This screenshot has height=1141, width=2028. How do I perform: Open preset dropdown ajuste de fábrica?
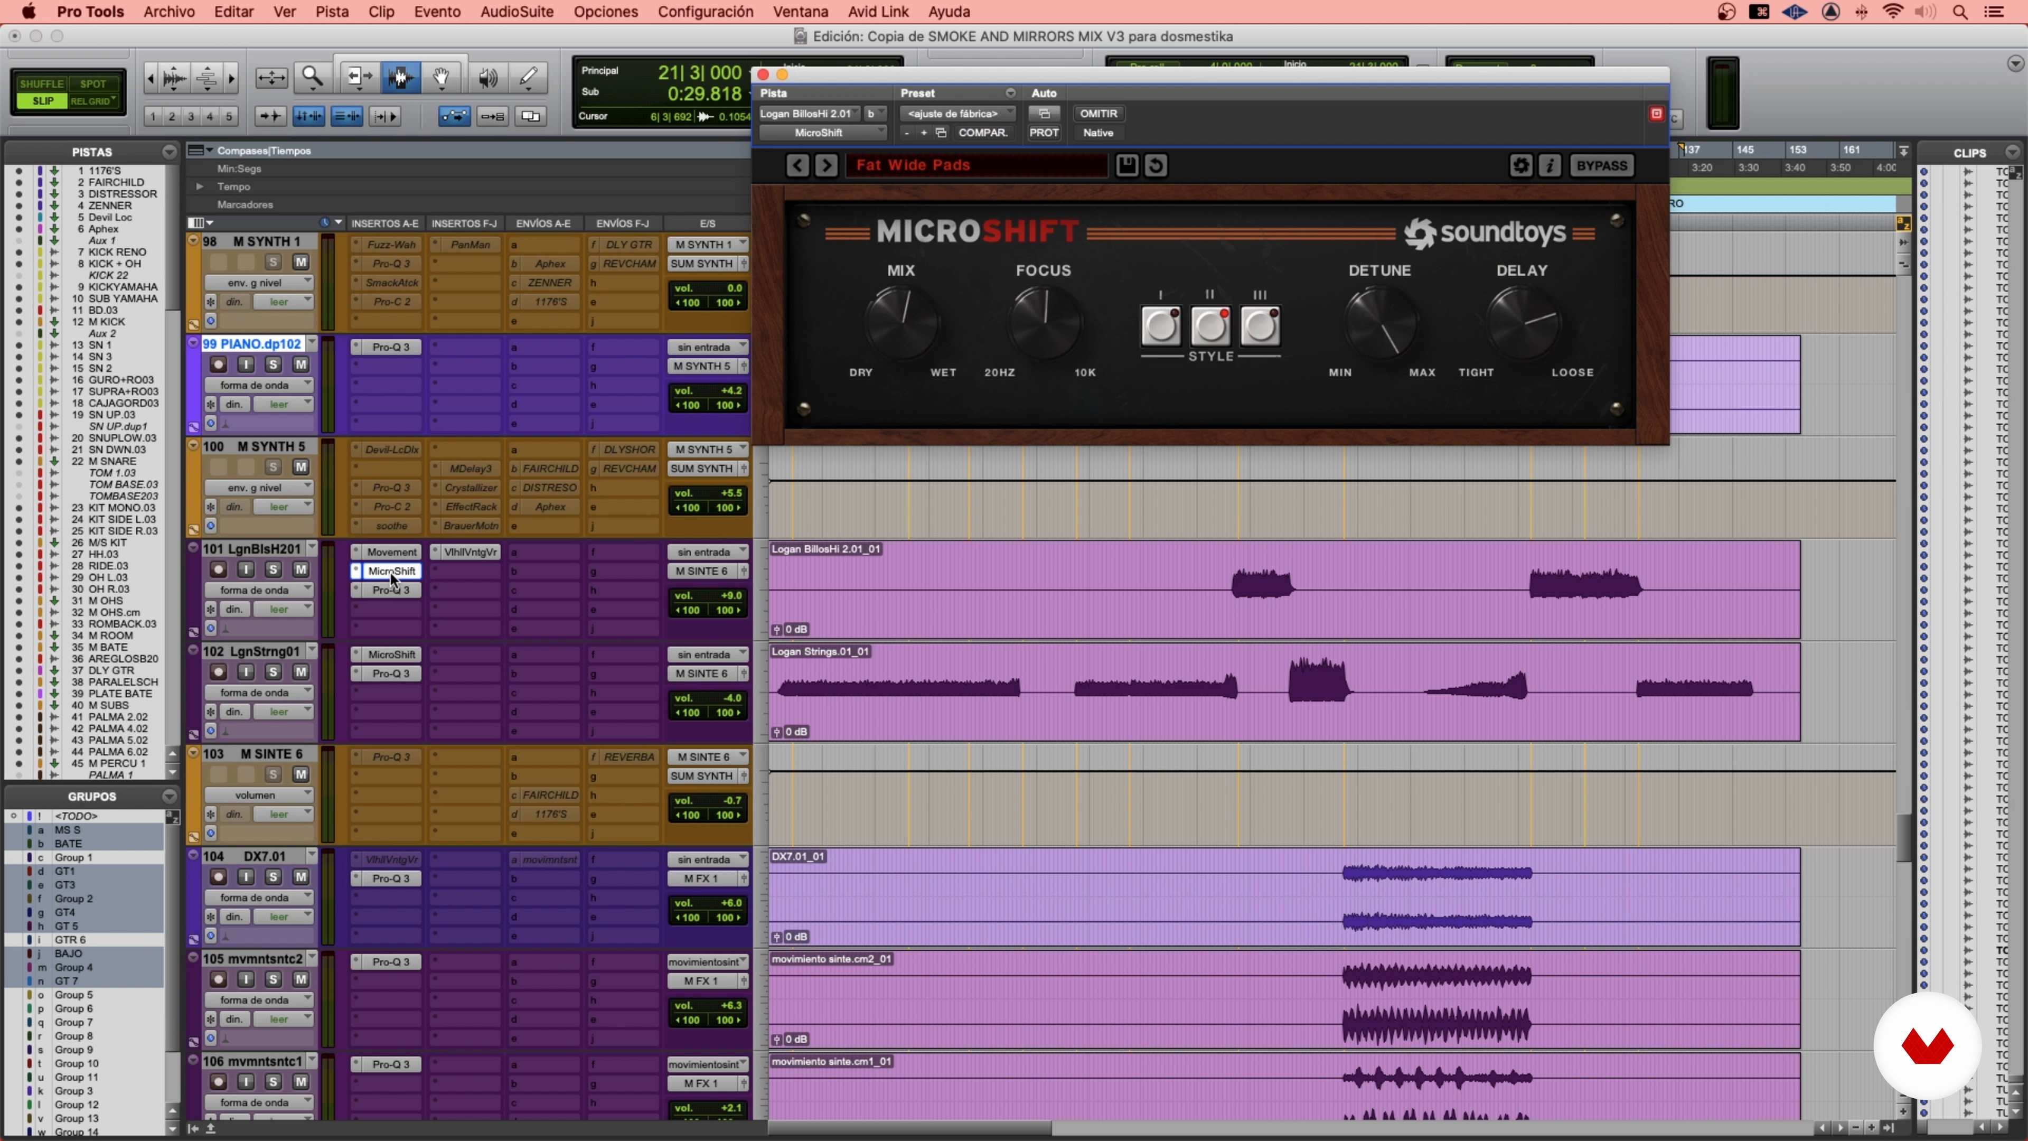coord(957,114)
